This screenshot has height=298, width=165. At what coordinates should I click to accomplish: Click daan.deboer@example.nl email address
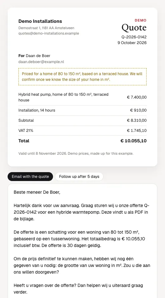tap(41, 62)
